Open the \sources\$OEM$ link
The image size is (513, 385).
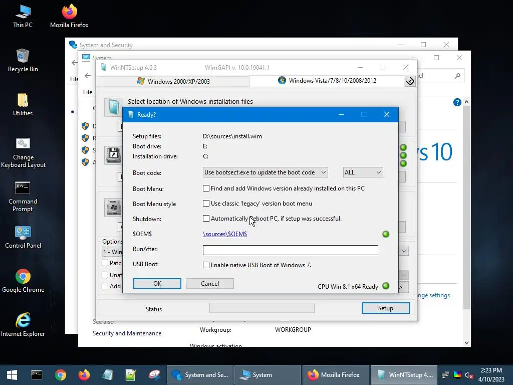(225, 234)
